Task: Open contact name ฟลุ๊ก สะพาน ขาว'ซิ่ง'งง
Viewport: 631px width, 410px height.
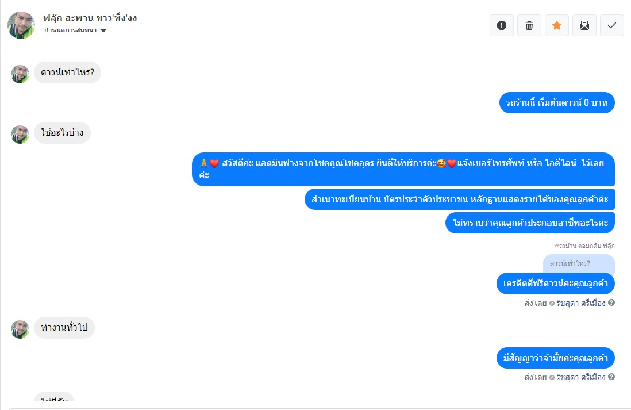Action: 90,18
